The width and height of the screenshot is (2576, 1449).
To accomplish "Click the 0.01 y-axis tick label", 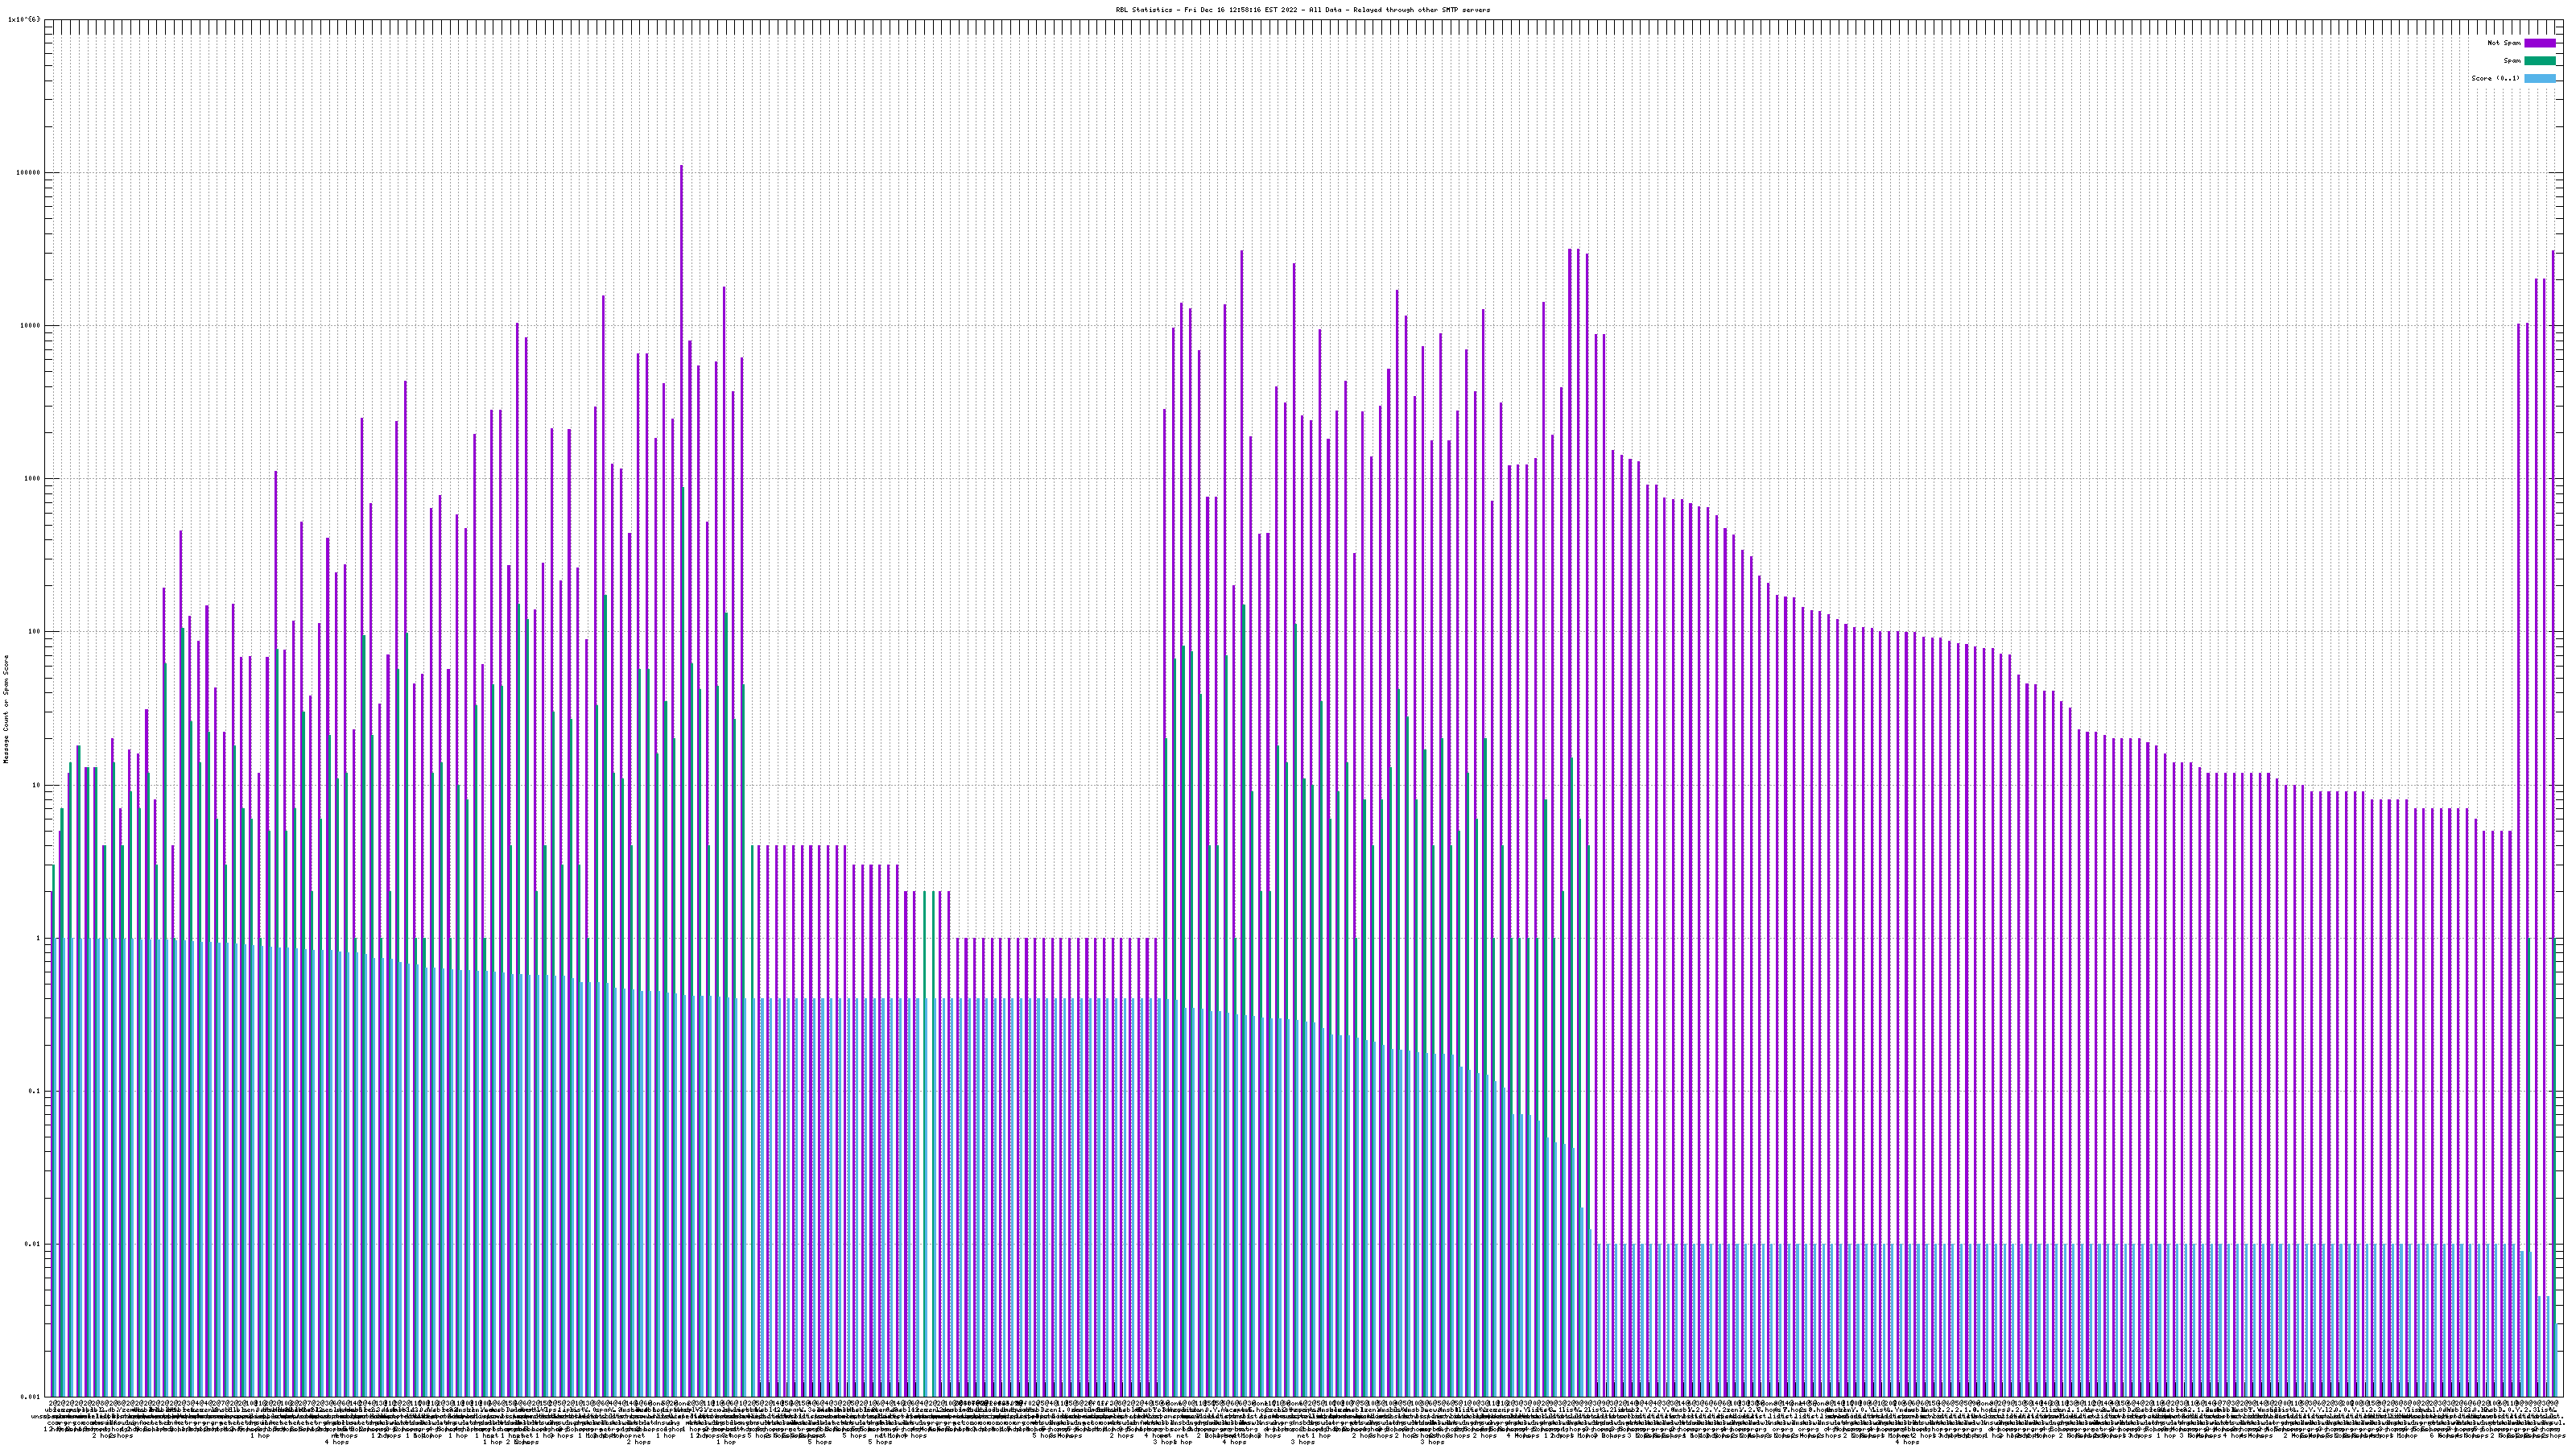I will (32, 1244).
